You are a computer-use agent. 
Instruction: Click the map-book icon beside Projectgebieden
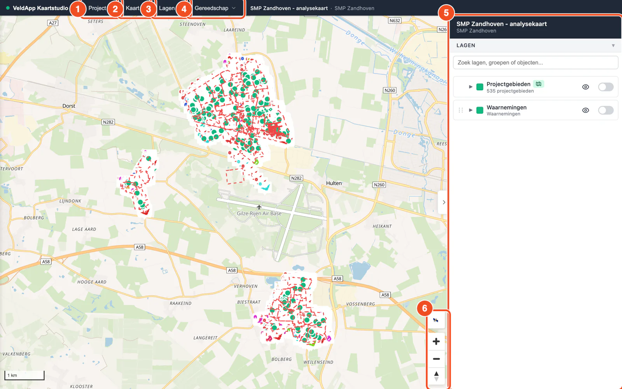(538, 84)
